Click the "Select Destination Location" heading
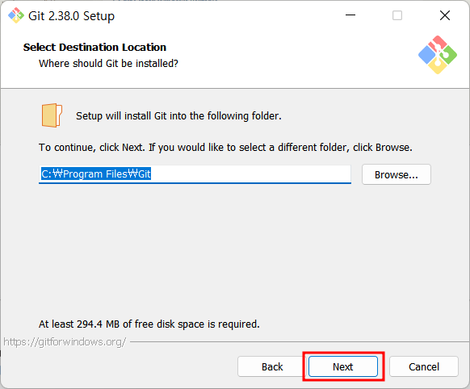The width and height of the screenshot is (470, 389). 94,48
